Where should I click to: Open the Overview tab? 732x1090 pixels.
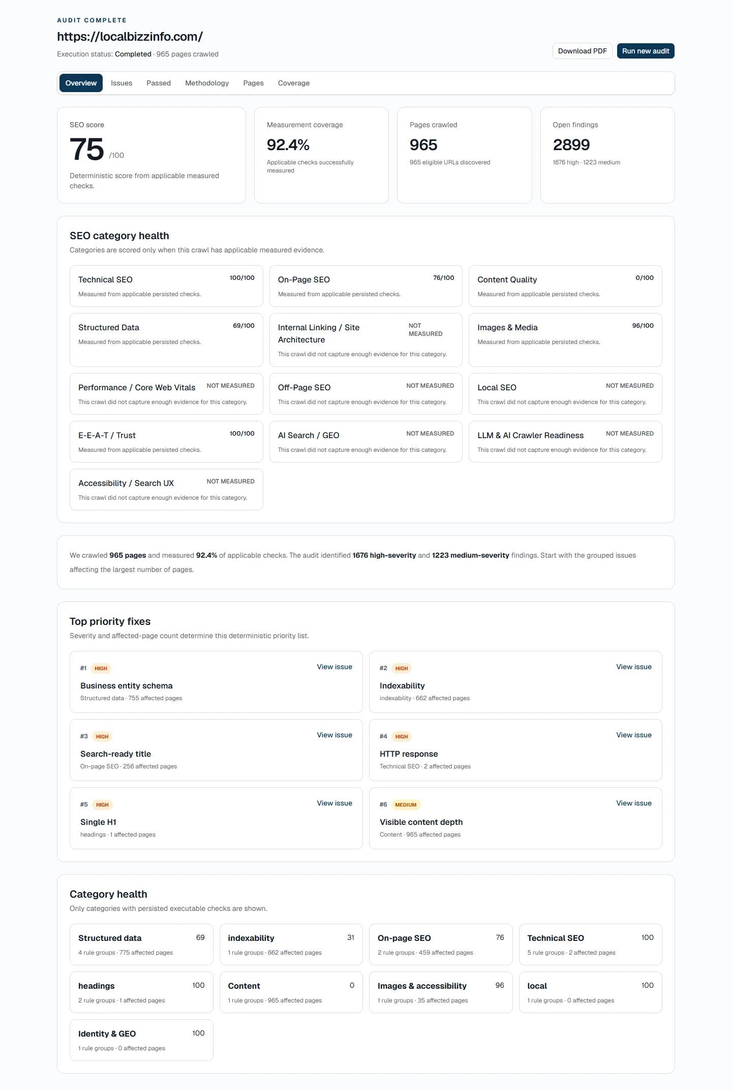pos(81,83)
